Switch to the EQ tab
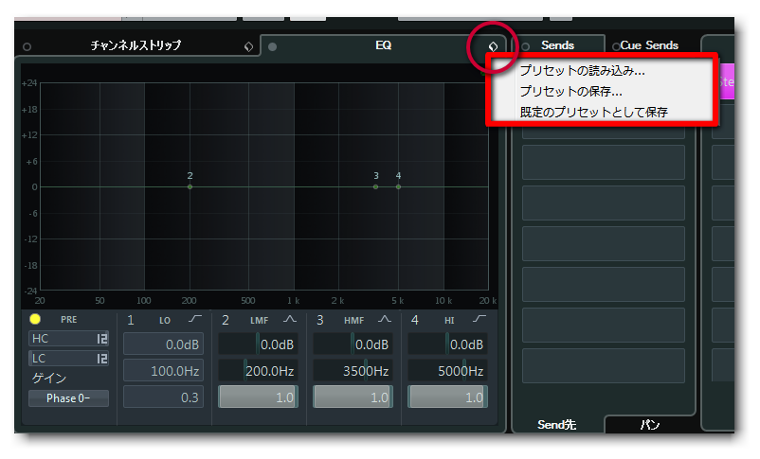760x459 pixels. click(x=383, y=45)
